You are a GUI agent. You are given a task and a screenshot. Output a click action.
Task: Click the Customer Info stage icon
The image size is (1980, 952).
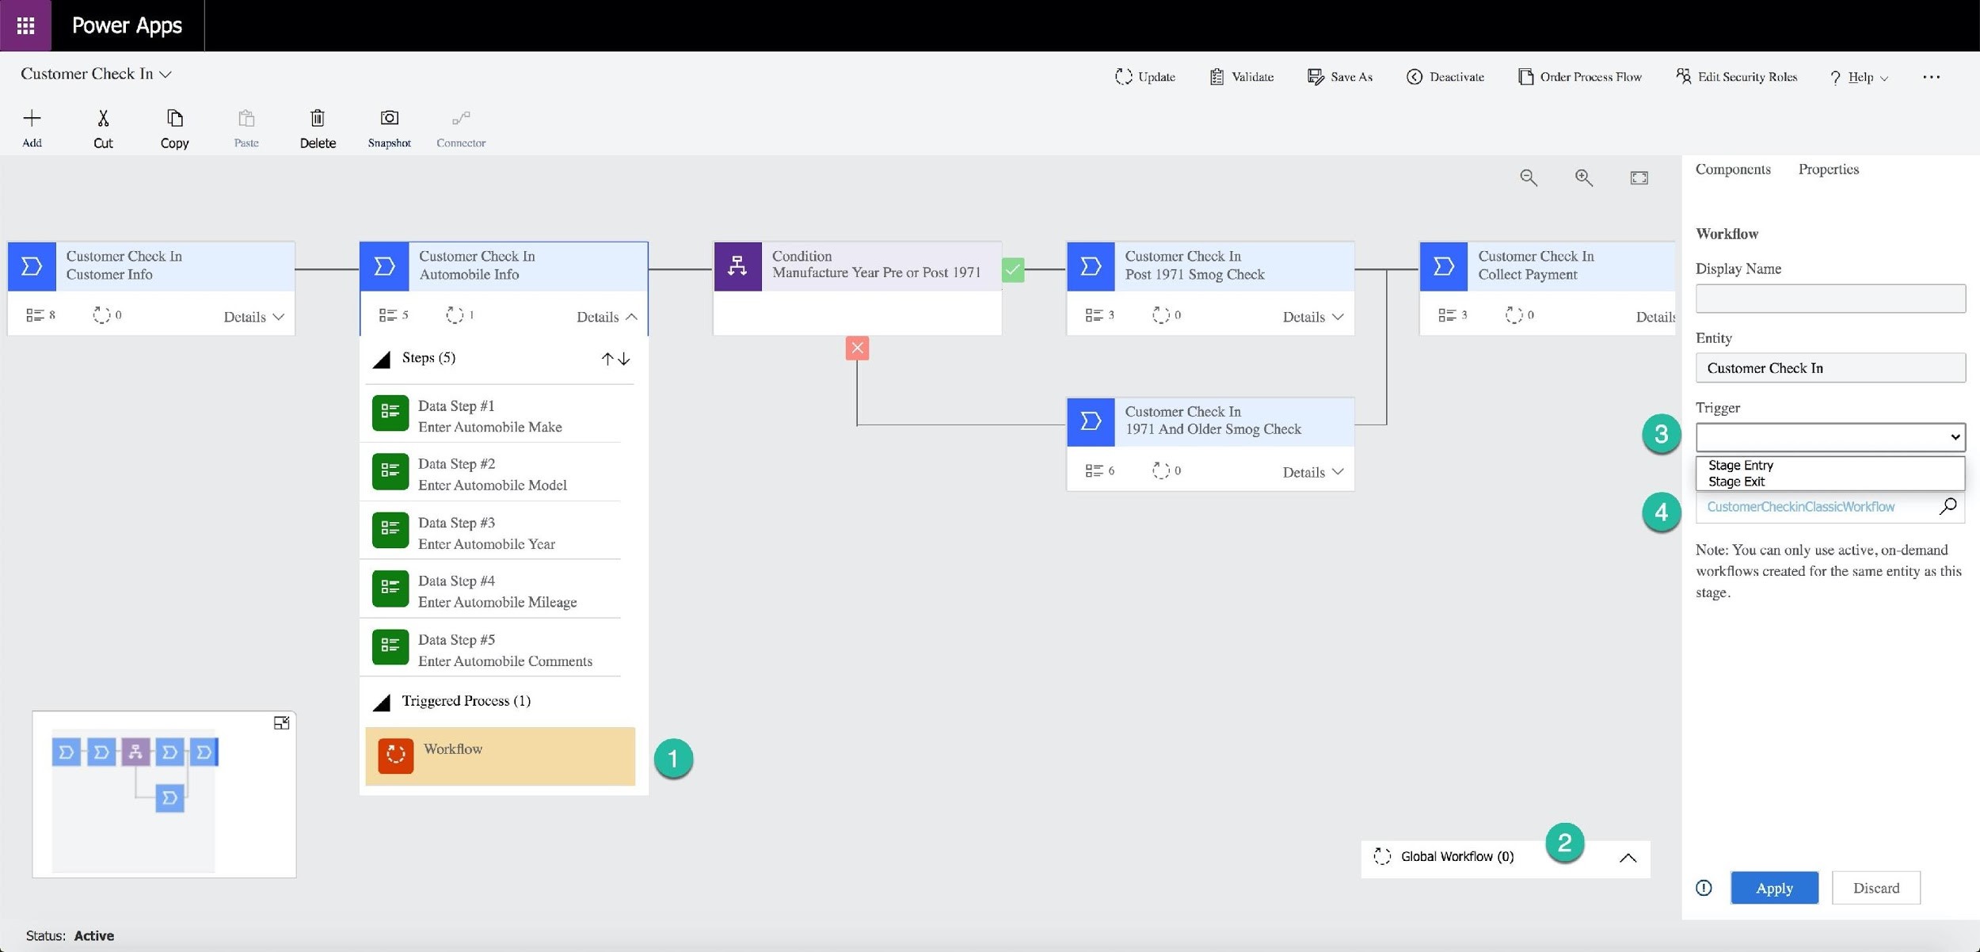click(x=32, y=266)
